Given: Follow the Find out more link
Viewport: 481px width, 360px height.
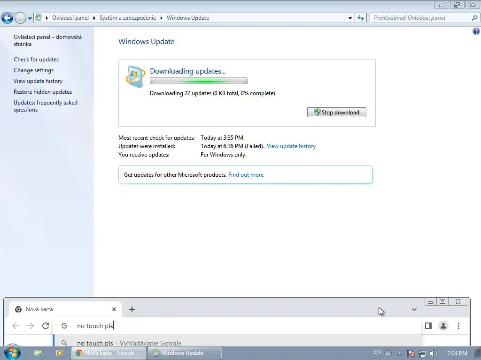Looking at the screenshot, I should 246,175.
